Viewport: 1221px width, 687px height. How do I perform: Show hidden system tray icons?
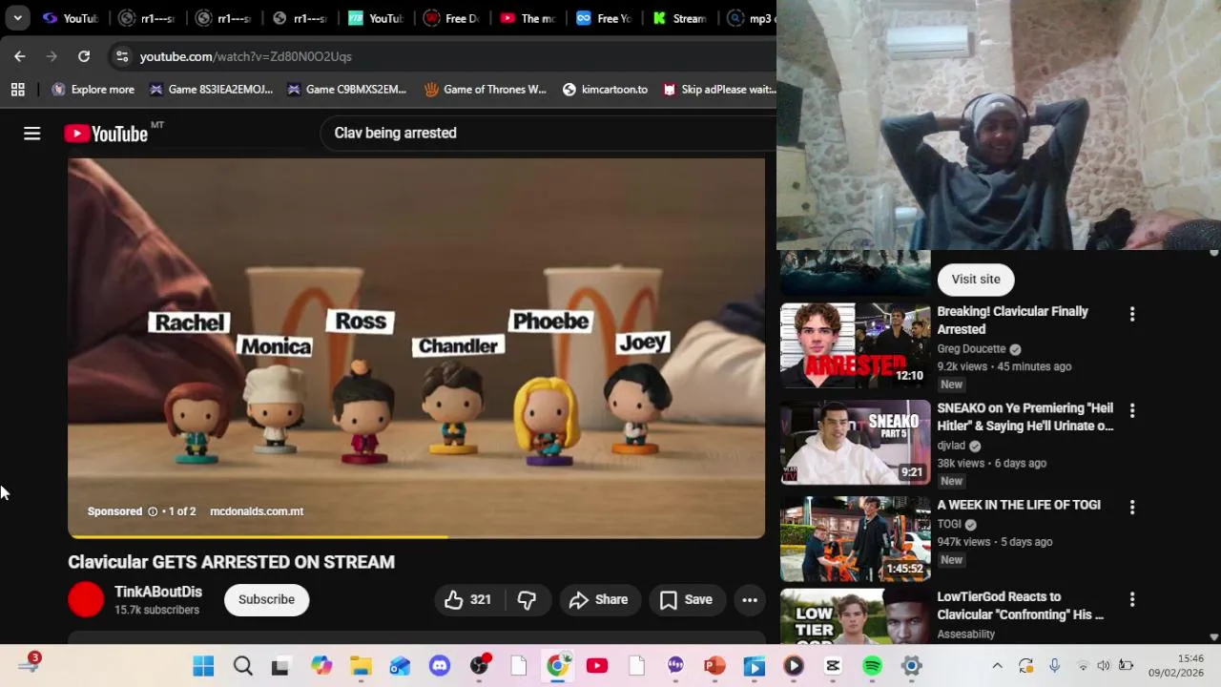tap(997, 665)
